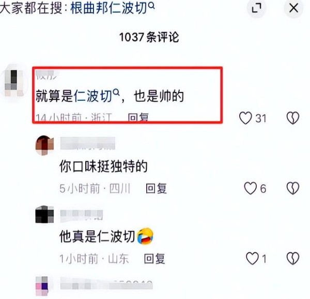Viewport: 310px width, 299px height.
Task: Like the comment '你口味挺独特的'
Action: [x=250, y=188]
